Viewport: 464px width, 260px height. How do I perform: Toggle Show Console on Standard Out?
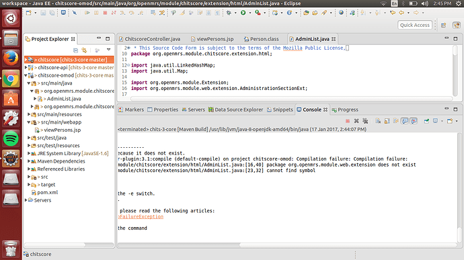click(x=405, y=121)
